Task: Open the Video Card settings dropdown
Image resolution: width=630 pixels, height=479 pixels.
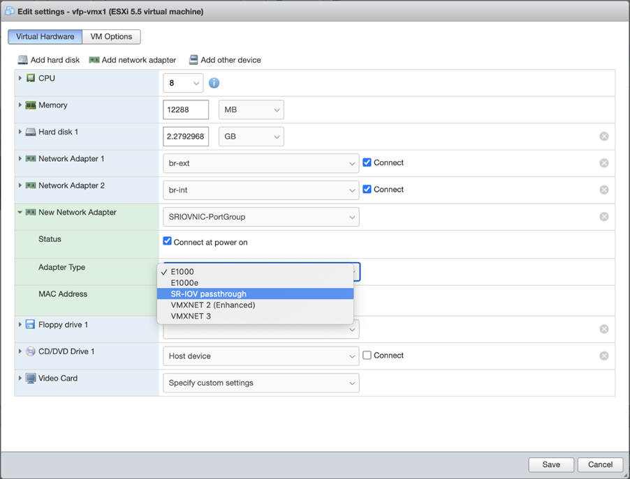Action: 261,383
